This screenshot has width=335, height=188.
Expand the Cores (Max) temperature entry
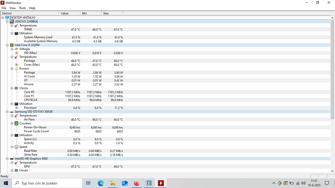click(17, 65)
